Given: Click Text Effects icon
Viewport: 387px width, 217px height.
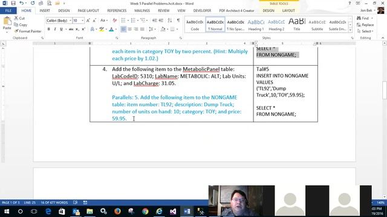Looking at the screenshot, I should click(x=93, y=30).
